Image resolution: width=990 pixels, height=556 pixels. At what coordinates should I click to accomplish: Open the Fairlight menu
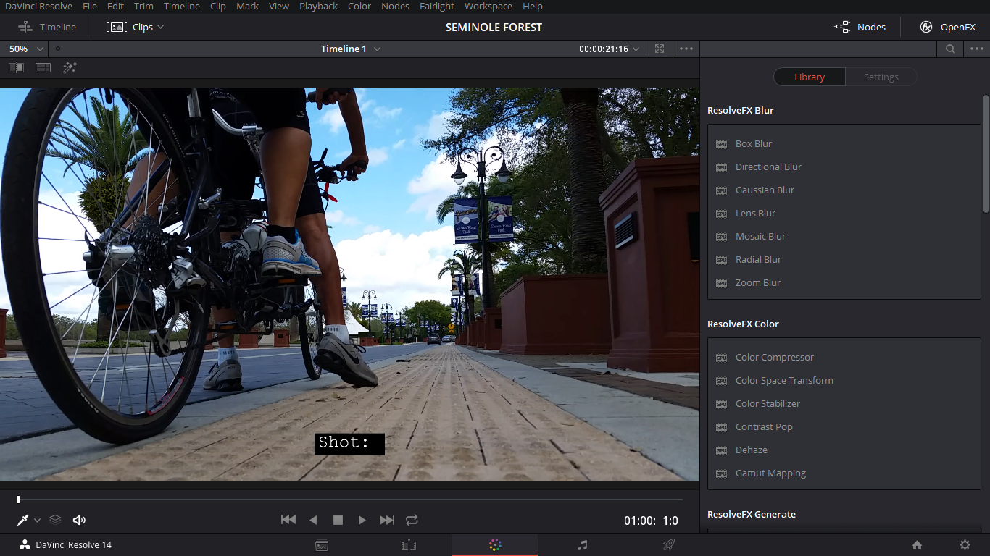[437, 6]
